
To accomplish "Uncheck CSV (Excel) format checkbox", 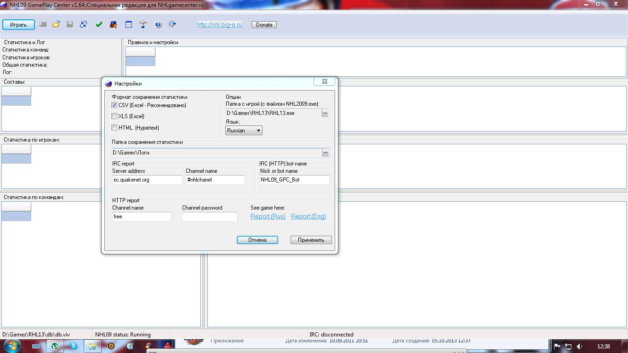I will [114, 105].
